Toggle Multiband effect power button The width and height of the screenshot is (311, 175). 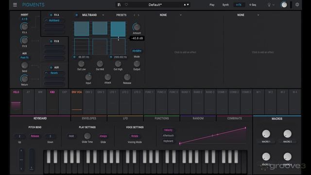click(77, 15)
